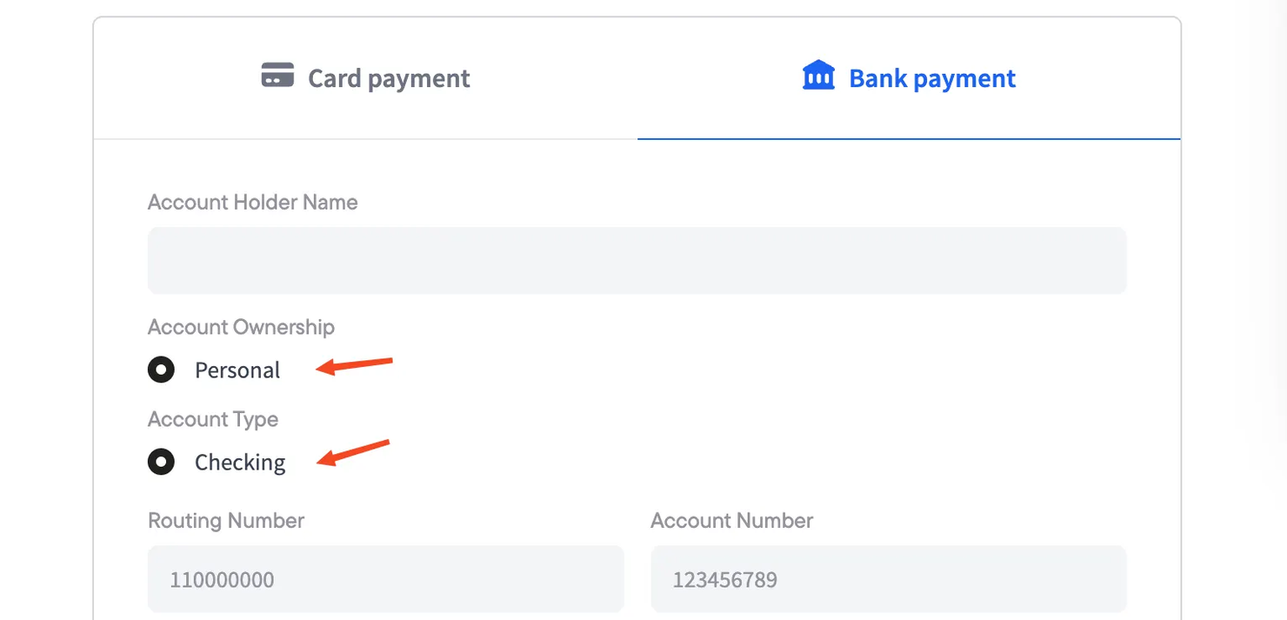Click the red arrow beside Checking
Screen dimensions: 1287x620
(x=353, y=453)
